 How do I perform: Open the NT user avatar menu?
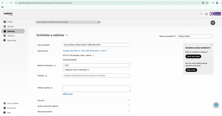213,23
